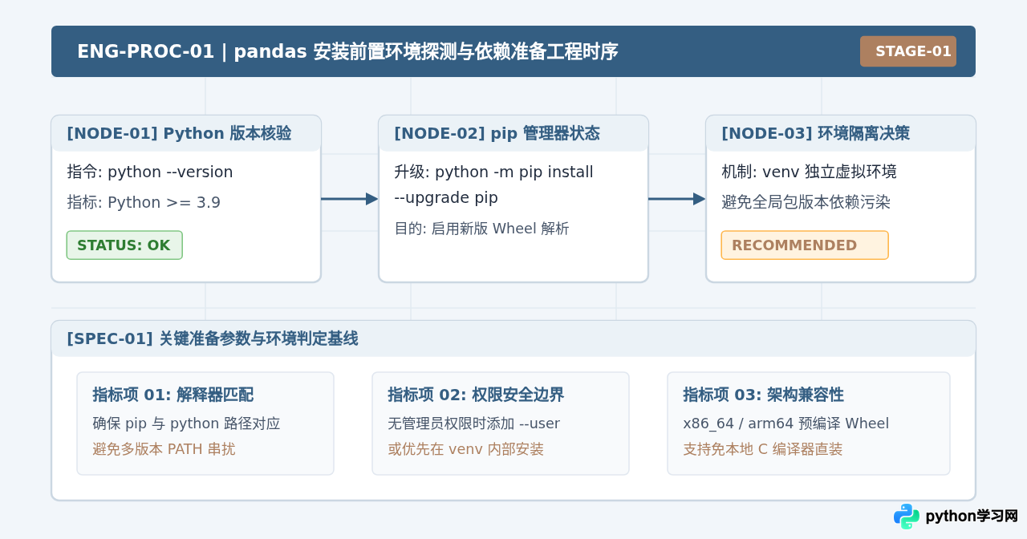The image size is (1027, 539).
Task: Click the 指标项 01: 解释器匹配 title
Action: click(173, 395)
